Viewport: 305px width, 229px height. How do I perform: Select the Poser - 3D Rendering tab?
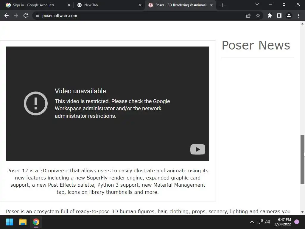pyautogui.click(x=181, y=5)
